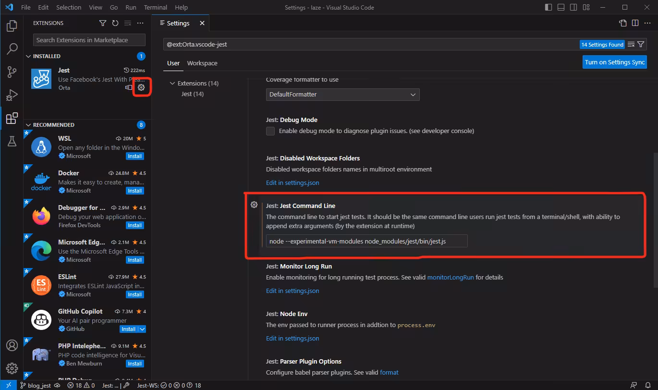Viewport: 658px width, 390px height.
Task: Filter extensions using the funnel icon
Action: pyautogui.click(x=103, y=23)
